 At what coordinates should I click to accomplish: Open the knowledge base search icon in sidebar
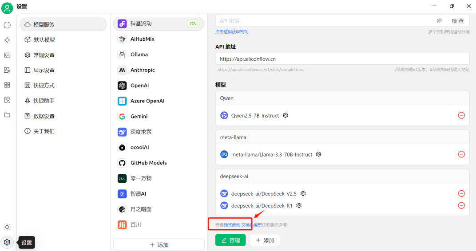(7, 100)
